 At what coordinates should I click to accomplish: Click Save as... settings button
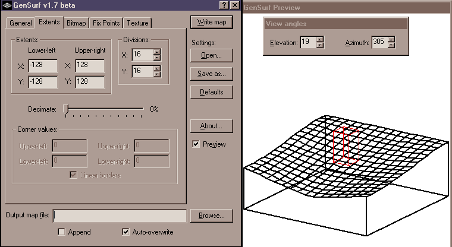pos(212,74)
